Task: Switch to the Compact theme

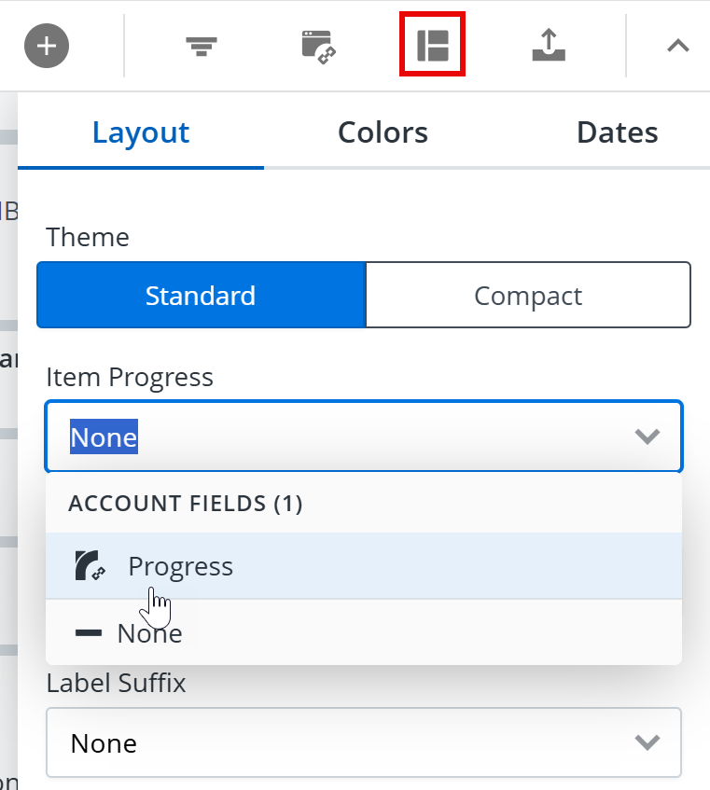Action: pyautogui.click(x=528, y=295)
